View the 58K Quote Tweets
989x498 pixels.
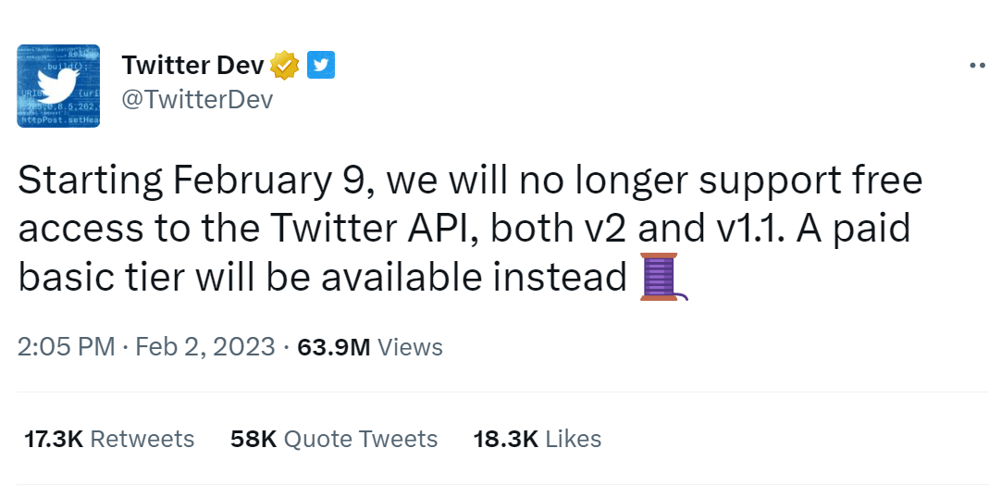(334, 438)
